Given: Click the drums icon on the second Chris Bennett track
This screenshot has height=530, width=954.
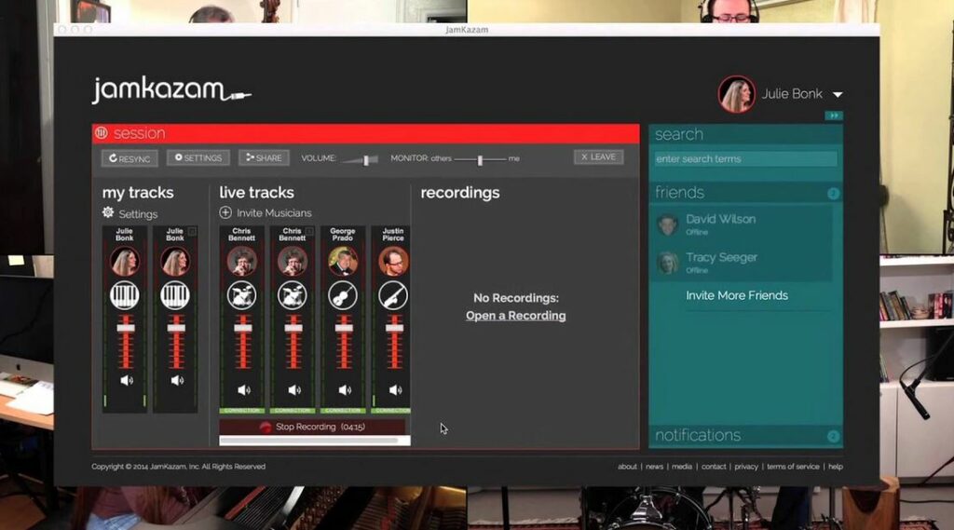Looking at the screenshot, I should (x=292, y=295).
